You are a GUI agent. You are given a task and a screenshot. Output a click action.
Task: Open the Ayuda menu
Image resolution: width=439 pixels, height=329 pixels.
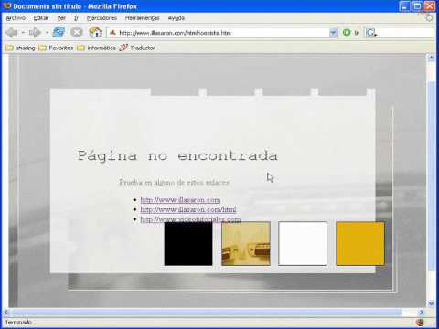pos(177,18)
